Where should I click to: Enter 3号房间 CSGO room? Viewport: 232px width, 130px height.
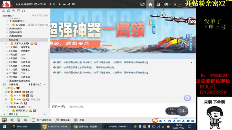pos(17,55)
